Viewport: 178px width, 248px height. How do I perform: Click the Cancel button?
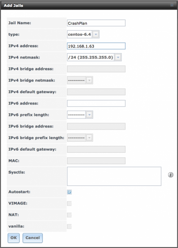[x=33, y=238]
